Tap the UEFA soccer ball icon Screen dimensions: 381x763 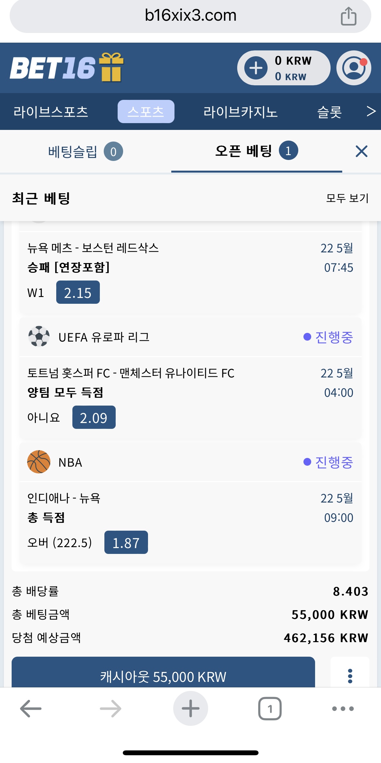(x=39, y=336)
